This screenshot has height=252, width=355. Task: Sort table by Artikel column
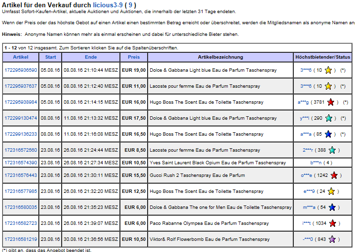(x=20, y=57)
